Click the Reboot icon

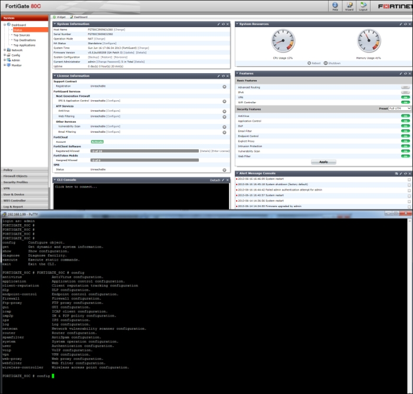click(309, 63)
